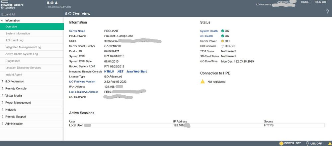The height and width of the screenshot is (146, 332).
Task: Open Location Discovery Services
Action: [32, 68]
